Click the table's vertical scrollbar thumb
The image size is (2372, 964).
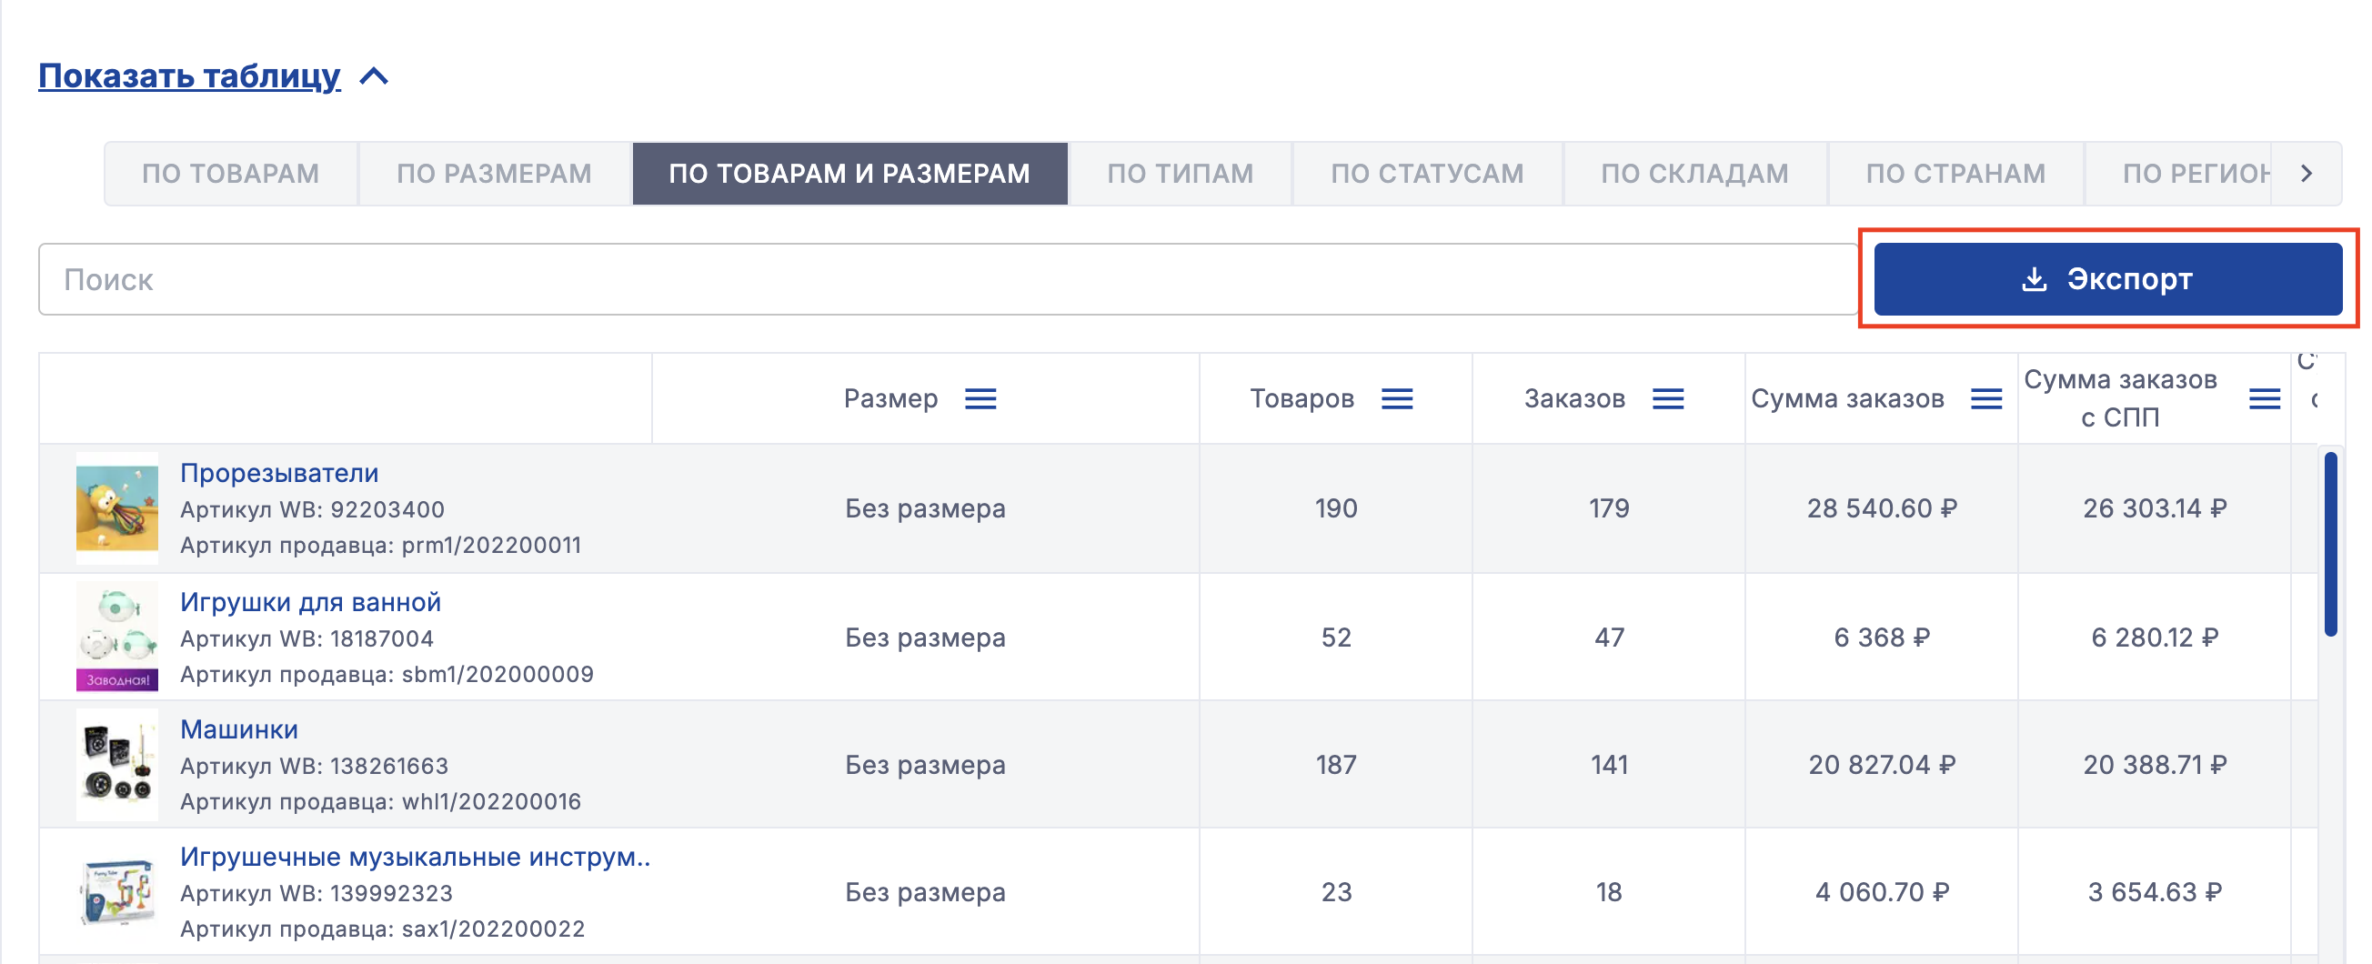click(x=2329, y=543)
